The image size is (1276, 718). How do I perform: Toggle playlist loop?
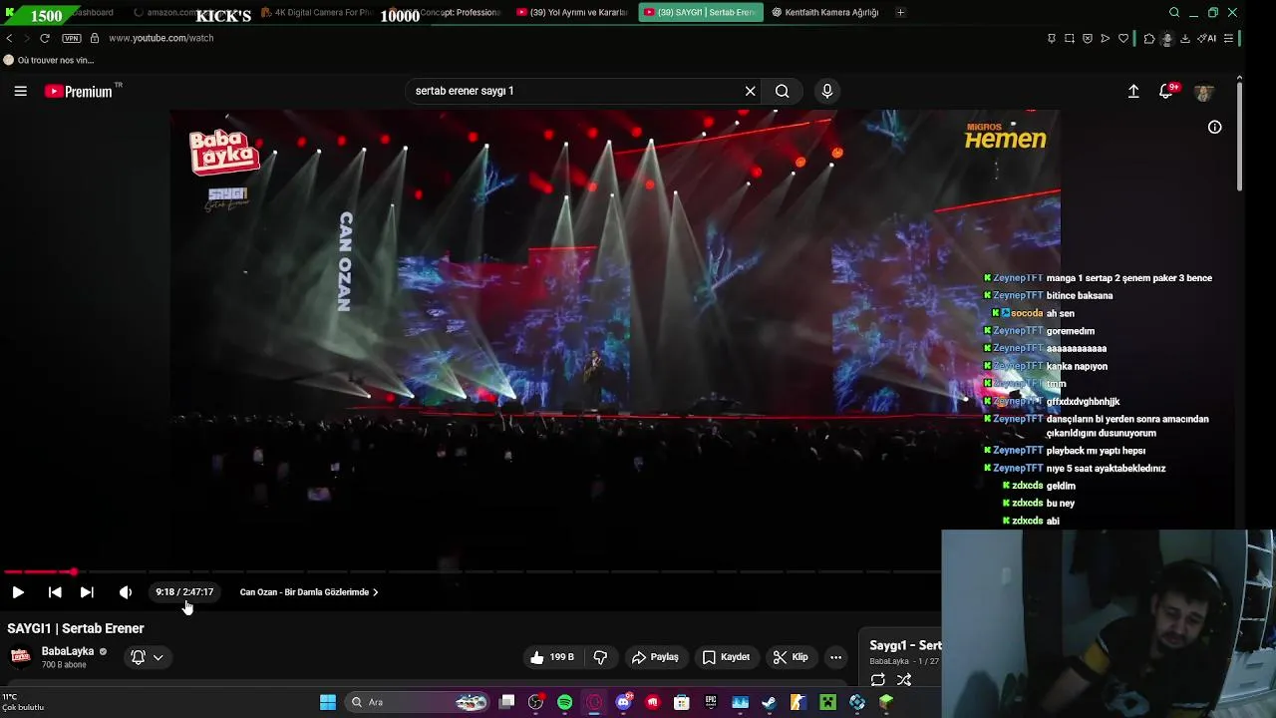click(878, 680)
